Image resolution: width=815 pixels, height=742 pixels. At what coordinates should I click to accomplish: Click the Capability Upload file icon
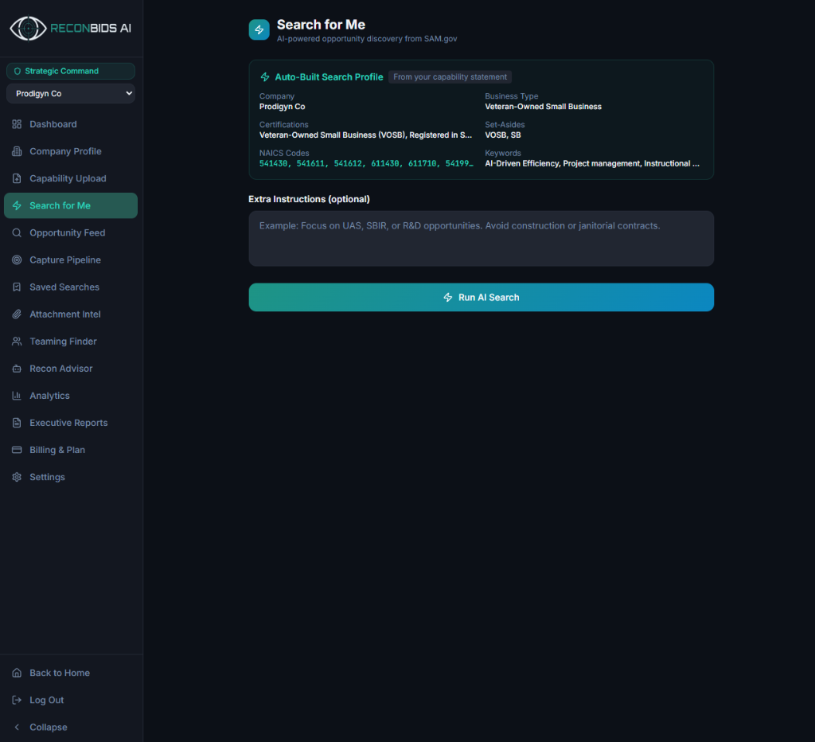[x=17, y=178]
